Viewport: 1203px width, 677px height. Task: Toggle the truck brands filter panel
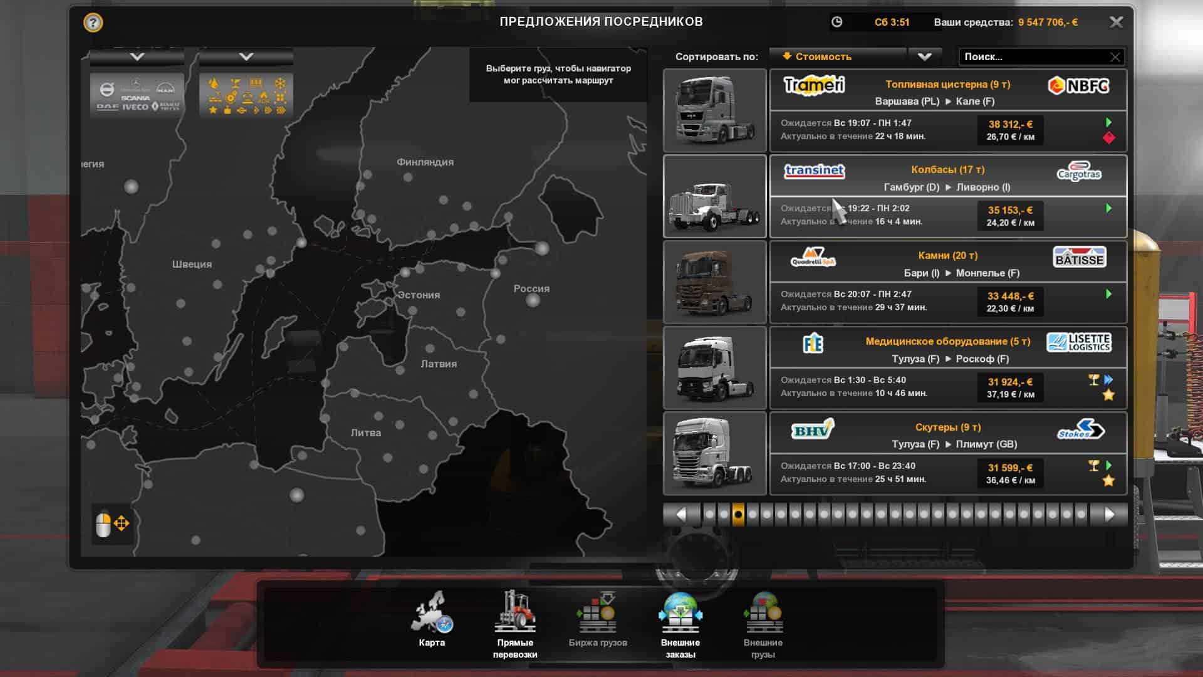[137, 95]
